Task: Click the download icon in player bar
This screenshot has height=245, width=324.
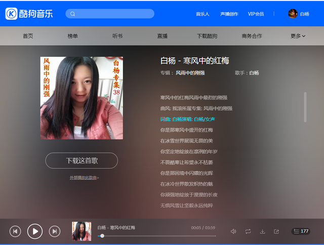Action: tap(262, 231)
